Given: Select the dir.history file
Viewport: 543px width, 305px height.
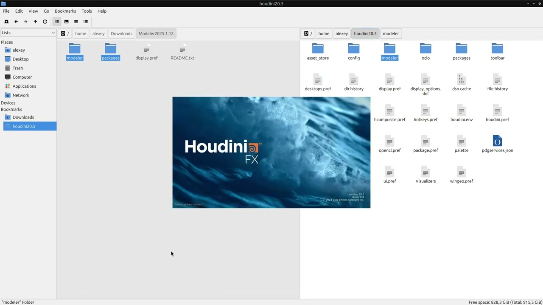Looking at the screenshot, I should tap(354, 83).
